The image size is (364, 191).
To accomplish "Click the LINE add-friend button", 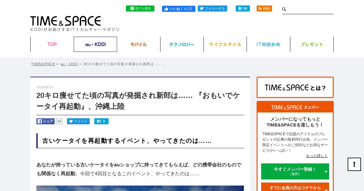I will tap(140, 8).
